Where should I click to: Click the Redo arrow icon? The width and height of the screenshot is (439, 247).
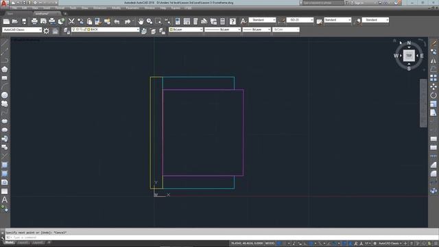tap(128, 21)
